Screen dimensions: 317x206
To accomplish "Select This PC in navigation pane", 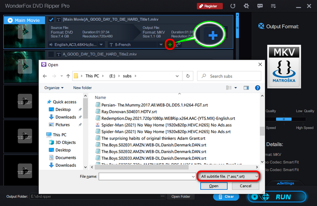I will pos(59,134).
